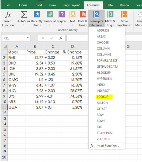
Task: Open the Financial functions book icon
Action: pyautogui.click(x=50, y=14)
